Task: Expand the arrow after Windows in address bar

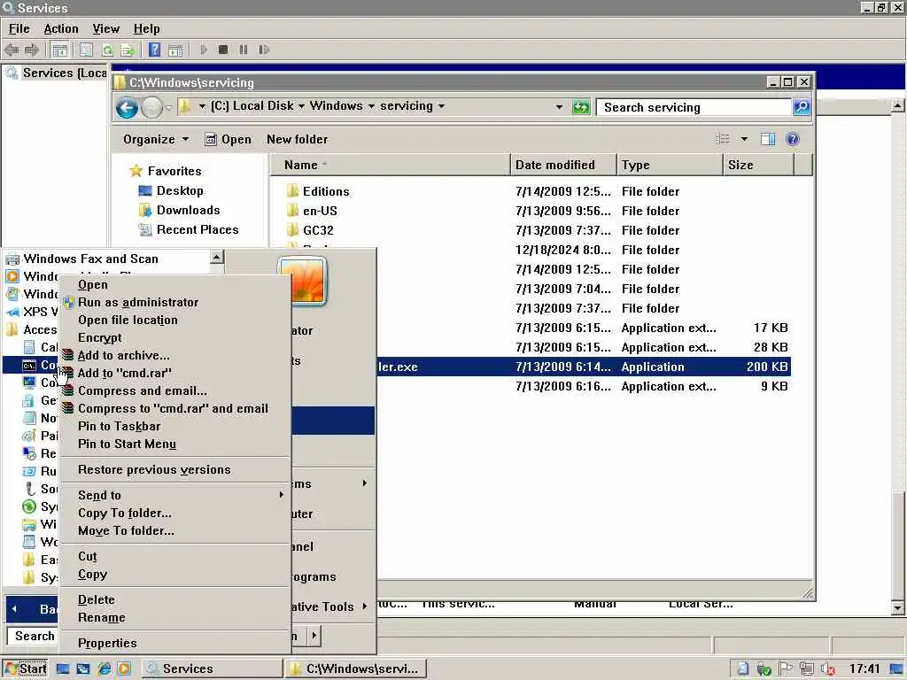Action: point(371,106)
